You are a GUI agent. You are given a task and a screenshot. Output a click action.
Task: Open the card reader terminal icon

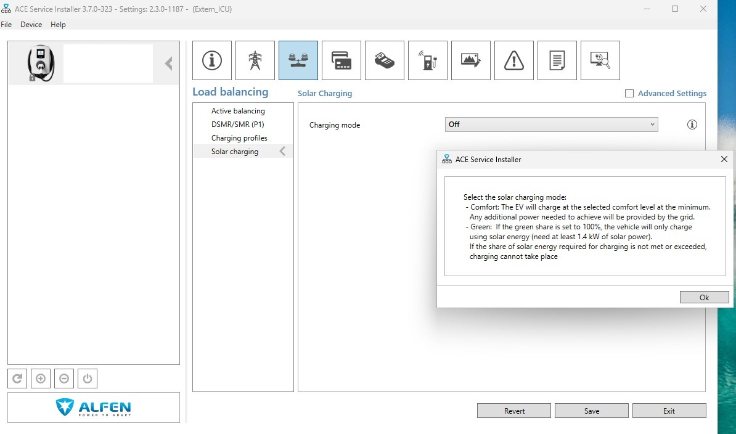point(385,60)
